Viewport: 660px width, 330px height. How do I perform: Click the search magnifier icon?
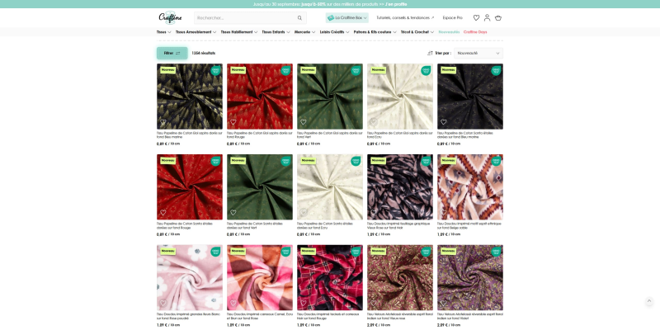coord(299,18)
